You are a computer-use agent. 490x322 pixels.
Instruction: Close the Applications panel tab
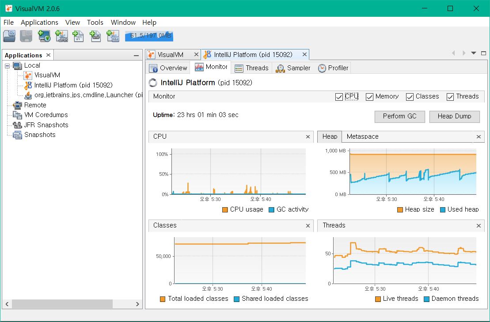[x=48, y=55]
